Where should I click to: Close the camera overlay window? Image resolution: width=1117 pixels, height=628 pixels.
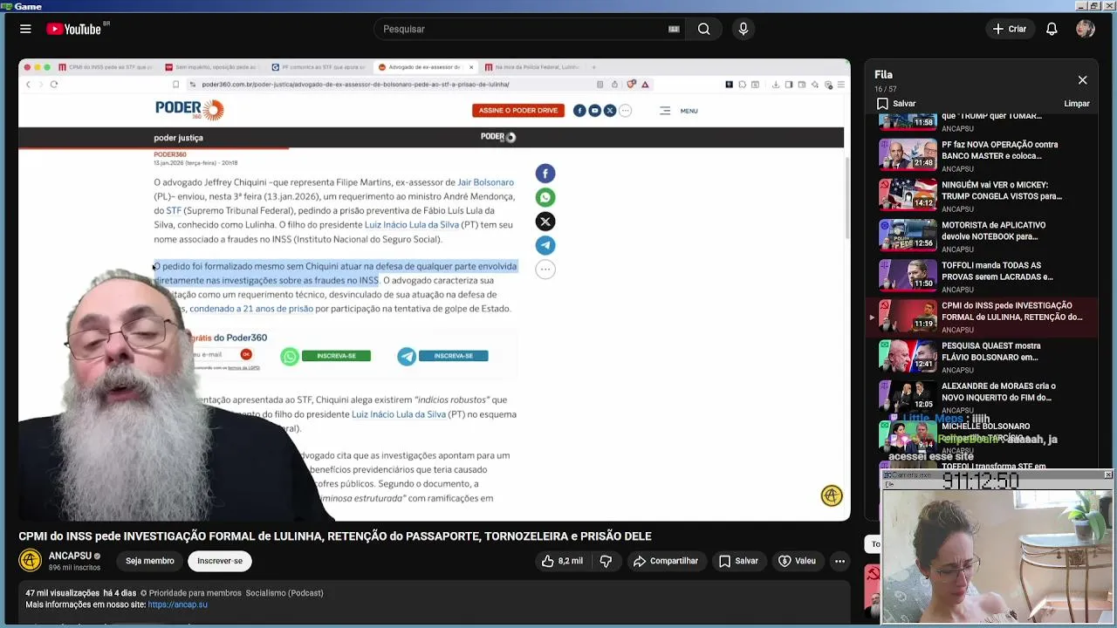click(x=1107, y=475)
